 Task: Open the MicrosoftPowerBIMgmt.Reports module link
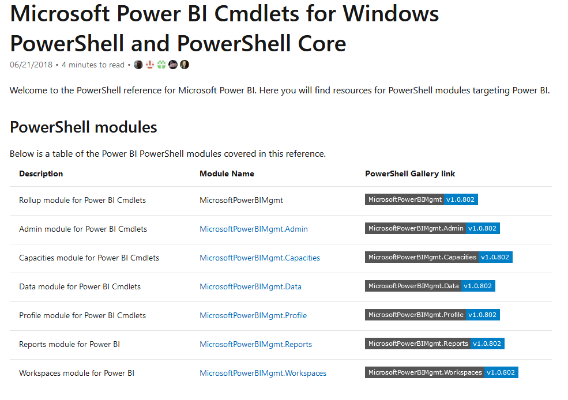tap(255, 344)
